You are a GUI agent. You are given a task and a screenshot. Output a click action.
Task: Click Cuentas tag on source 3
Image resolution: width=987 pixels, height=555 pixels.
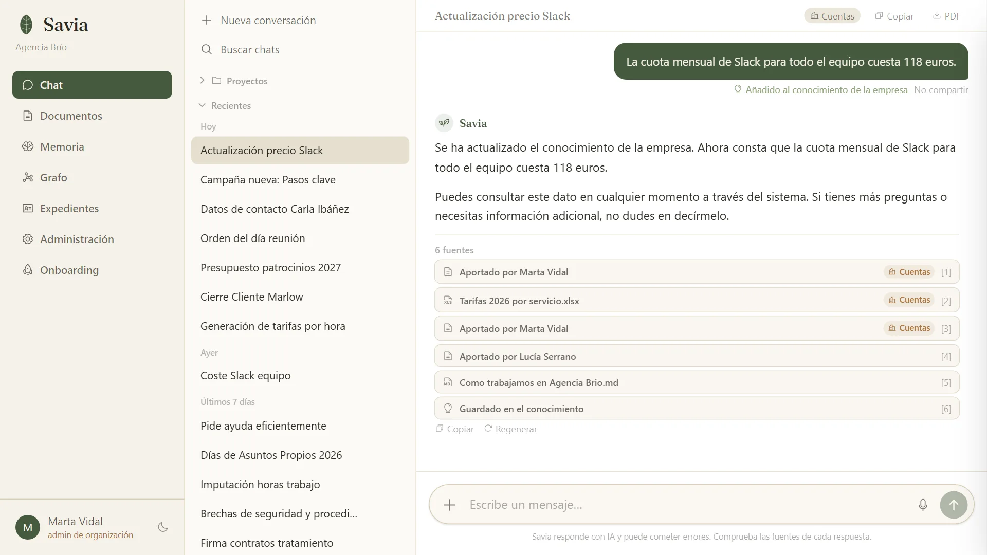[x=909, y=328]
